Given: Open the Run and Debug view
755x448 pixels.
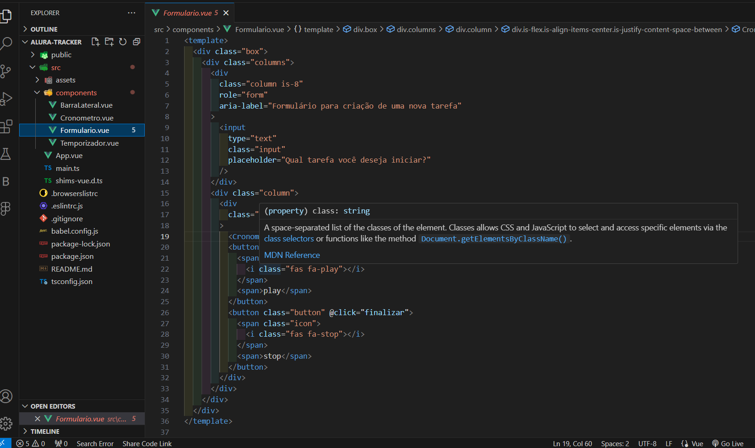Looking at the screenshot, I should pyautogui.click(x=6, y=99).
